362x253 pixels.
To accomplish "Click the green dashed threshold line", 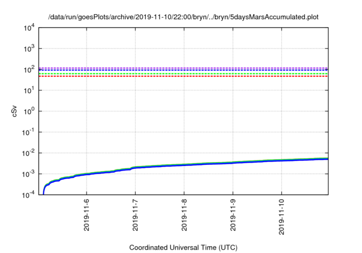I will point(183,74).
